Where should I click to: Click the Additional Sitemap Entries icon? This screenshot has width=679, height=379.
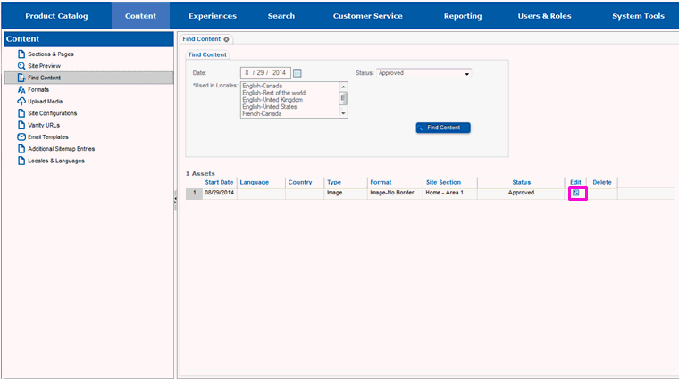click(21, 149)
